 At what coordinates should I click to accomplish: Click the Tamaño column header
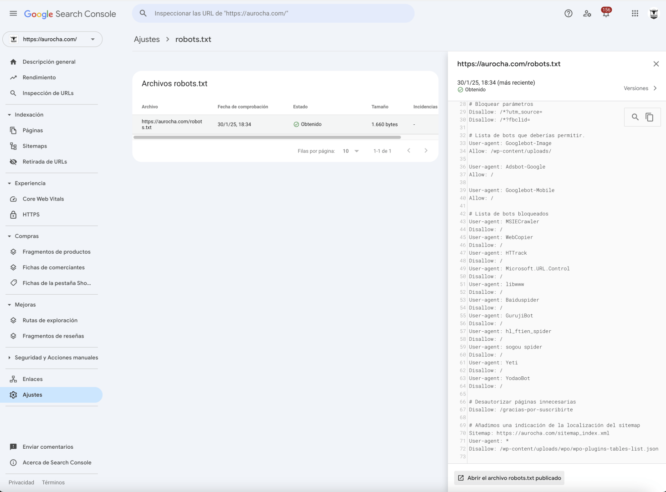point(380,107)
